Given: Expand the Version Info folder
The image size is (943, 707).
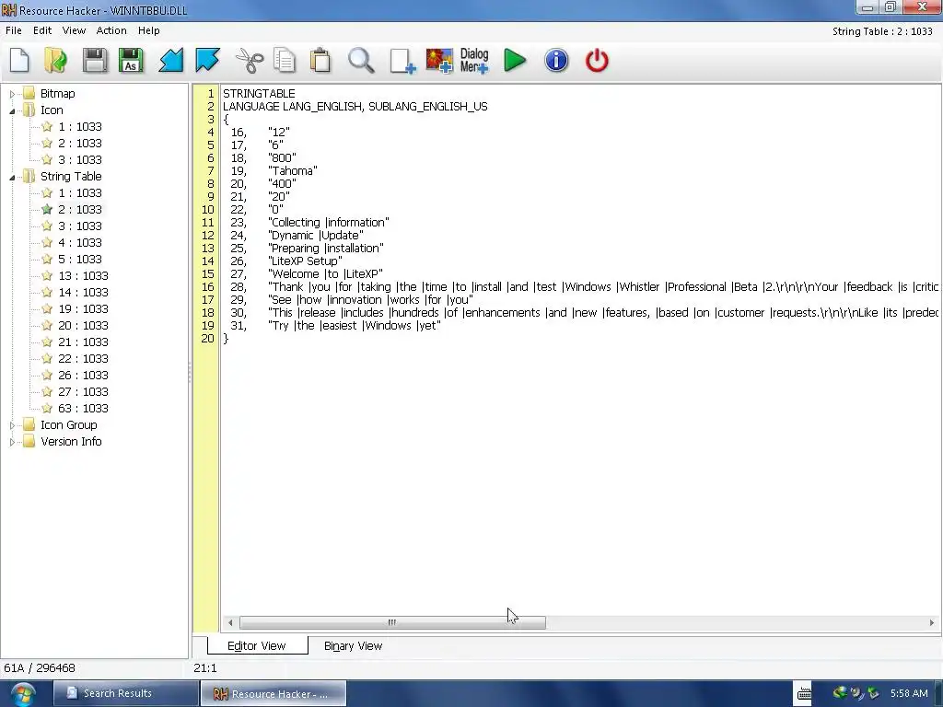Looking at the screenshot, I should coord(12,442).
